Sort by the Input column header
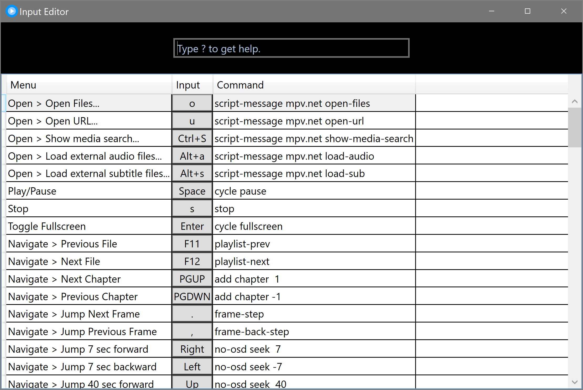 click(x=192, y=85)
